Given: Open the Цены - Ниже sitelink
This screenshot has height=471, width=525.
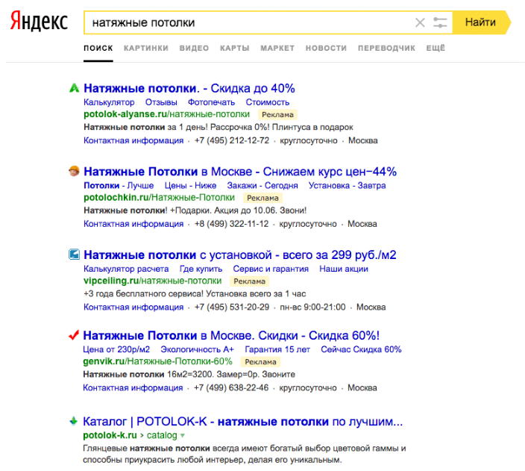Looking at the screenshot, I should coord(190,185).
